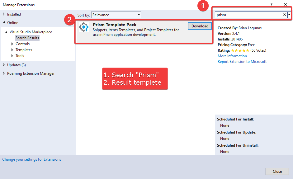Open the Sort by Relevance dropdown
The image size is (293, 179).
pyautogui.click(x=116, y=15)
